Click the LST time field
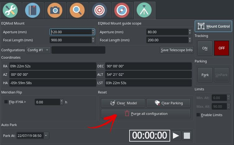This screenshot has width=234, height=145. (148, 83)
